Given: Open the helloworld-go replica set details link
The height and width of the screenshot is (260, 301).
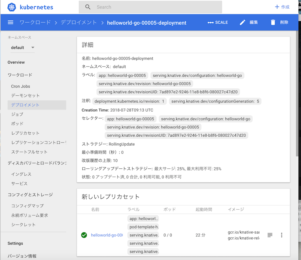Looking at the screenshot, I should point(107,235).
